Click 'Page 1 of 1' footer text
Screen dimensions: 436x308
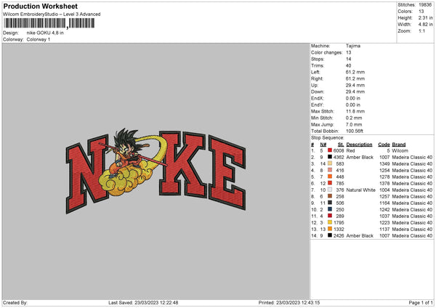[421, 303]
